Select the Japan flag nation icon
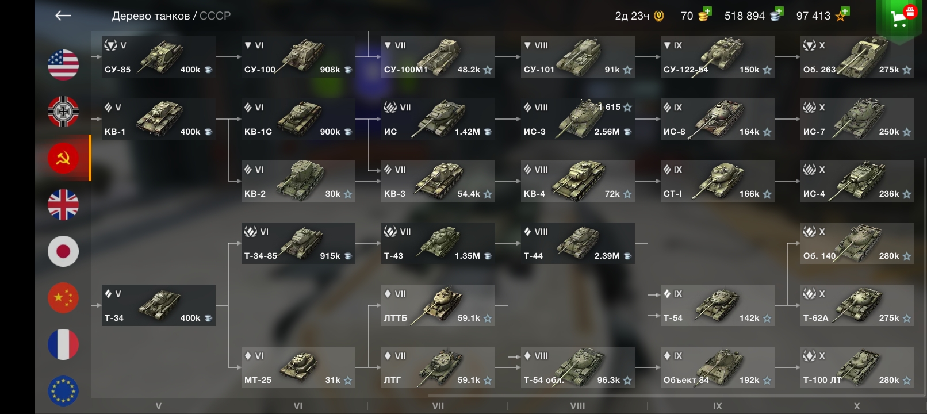The width and height of the screenshot is (927, 414). [x=63, y=251]
